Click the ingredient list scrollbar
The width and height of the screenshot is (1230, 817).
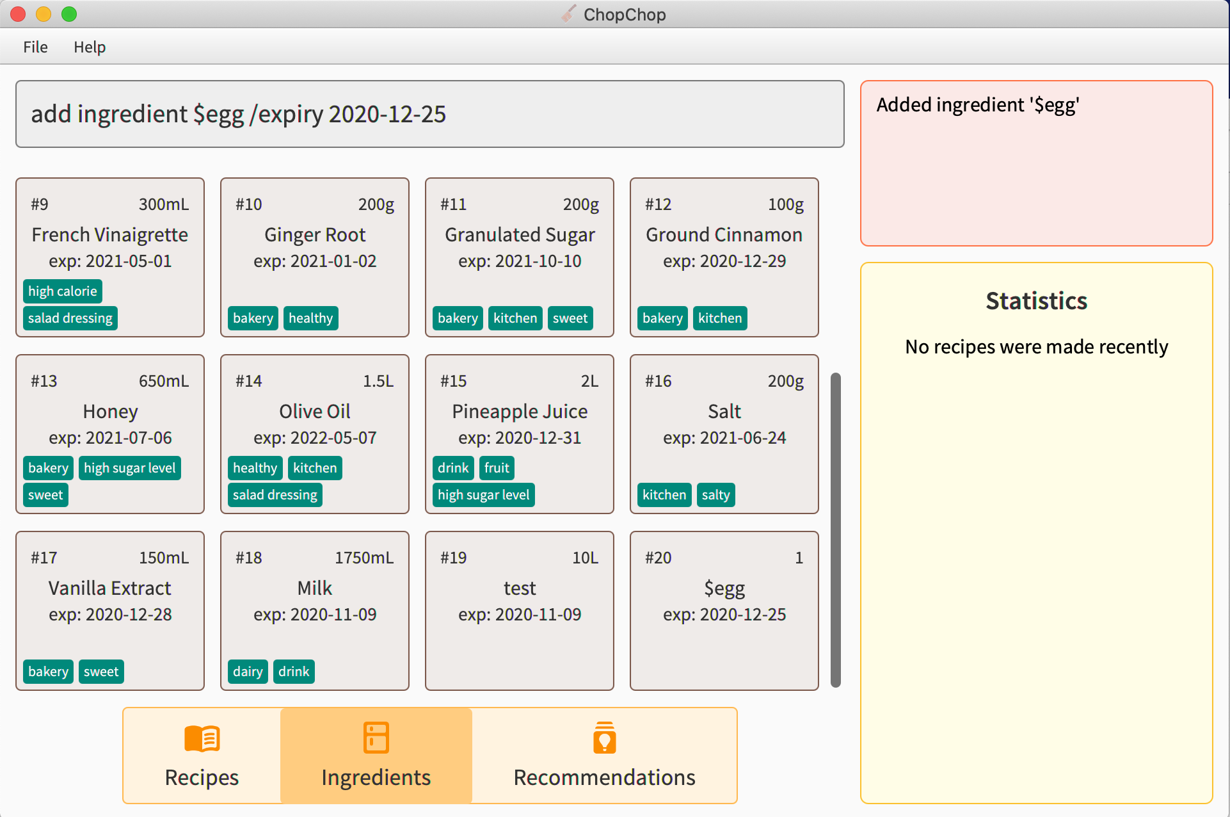(835, 530)
